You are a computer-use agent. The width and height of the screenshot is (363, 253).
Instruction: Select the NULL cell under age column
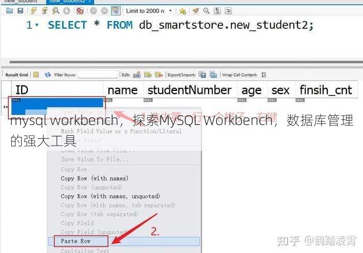[x=242, y=100]
